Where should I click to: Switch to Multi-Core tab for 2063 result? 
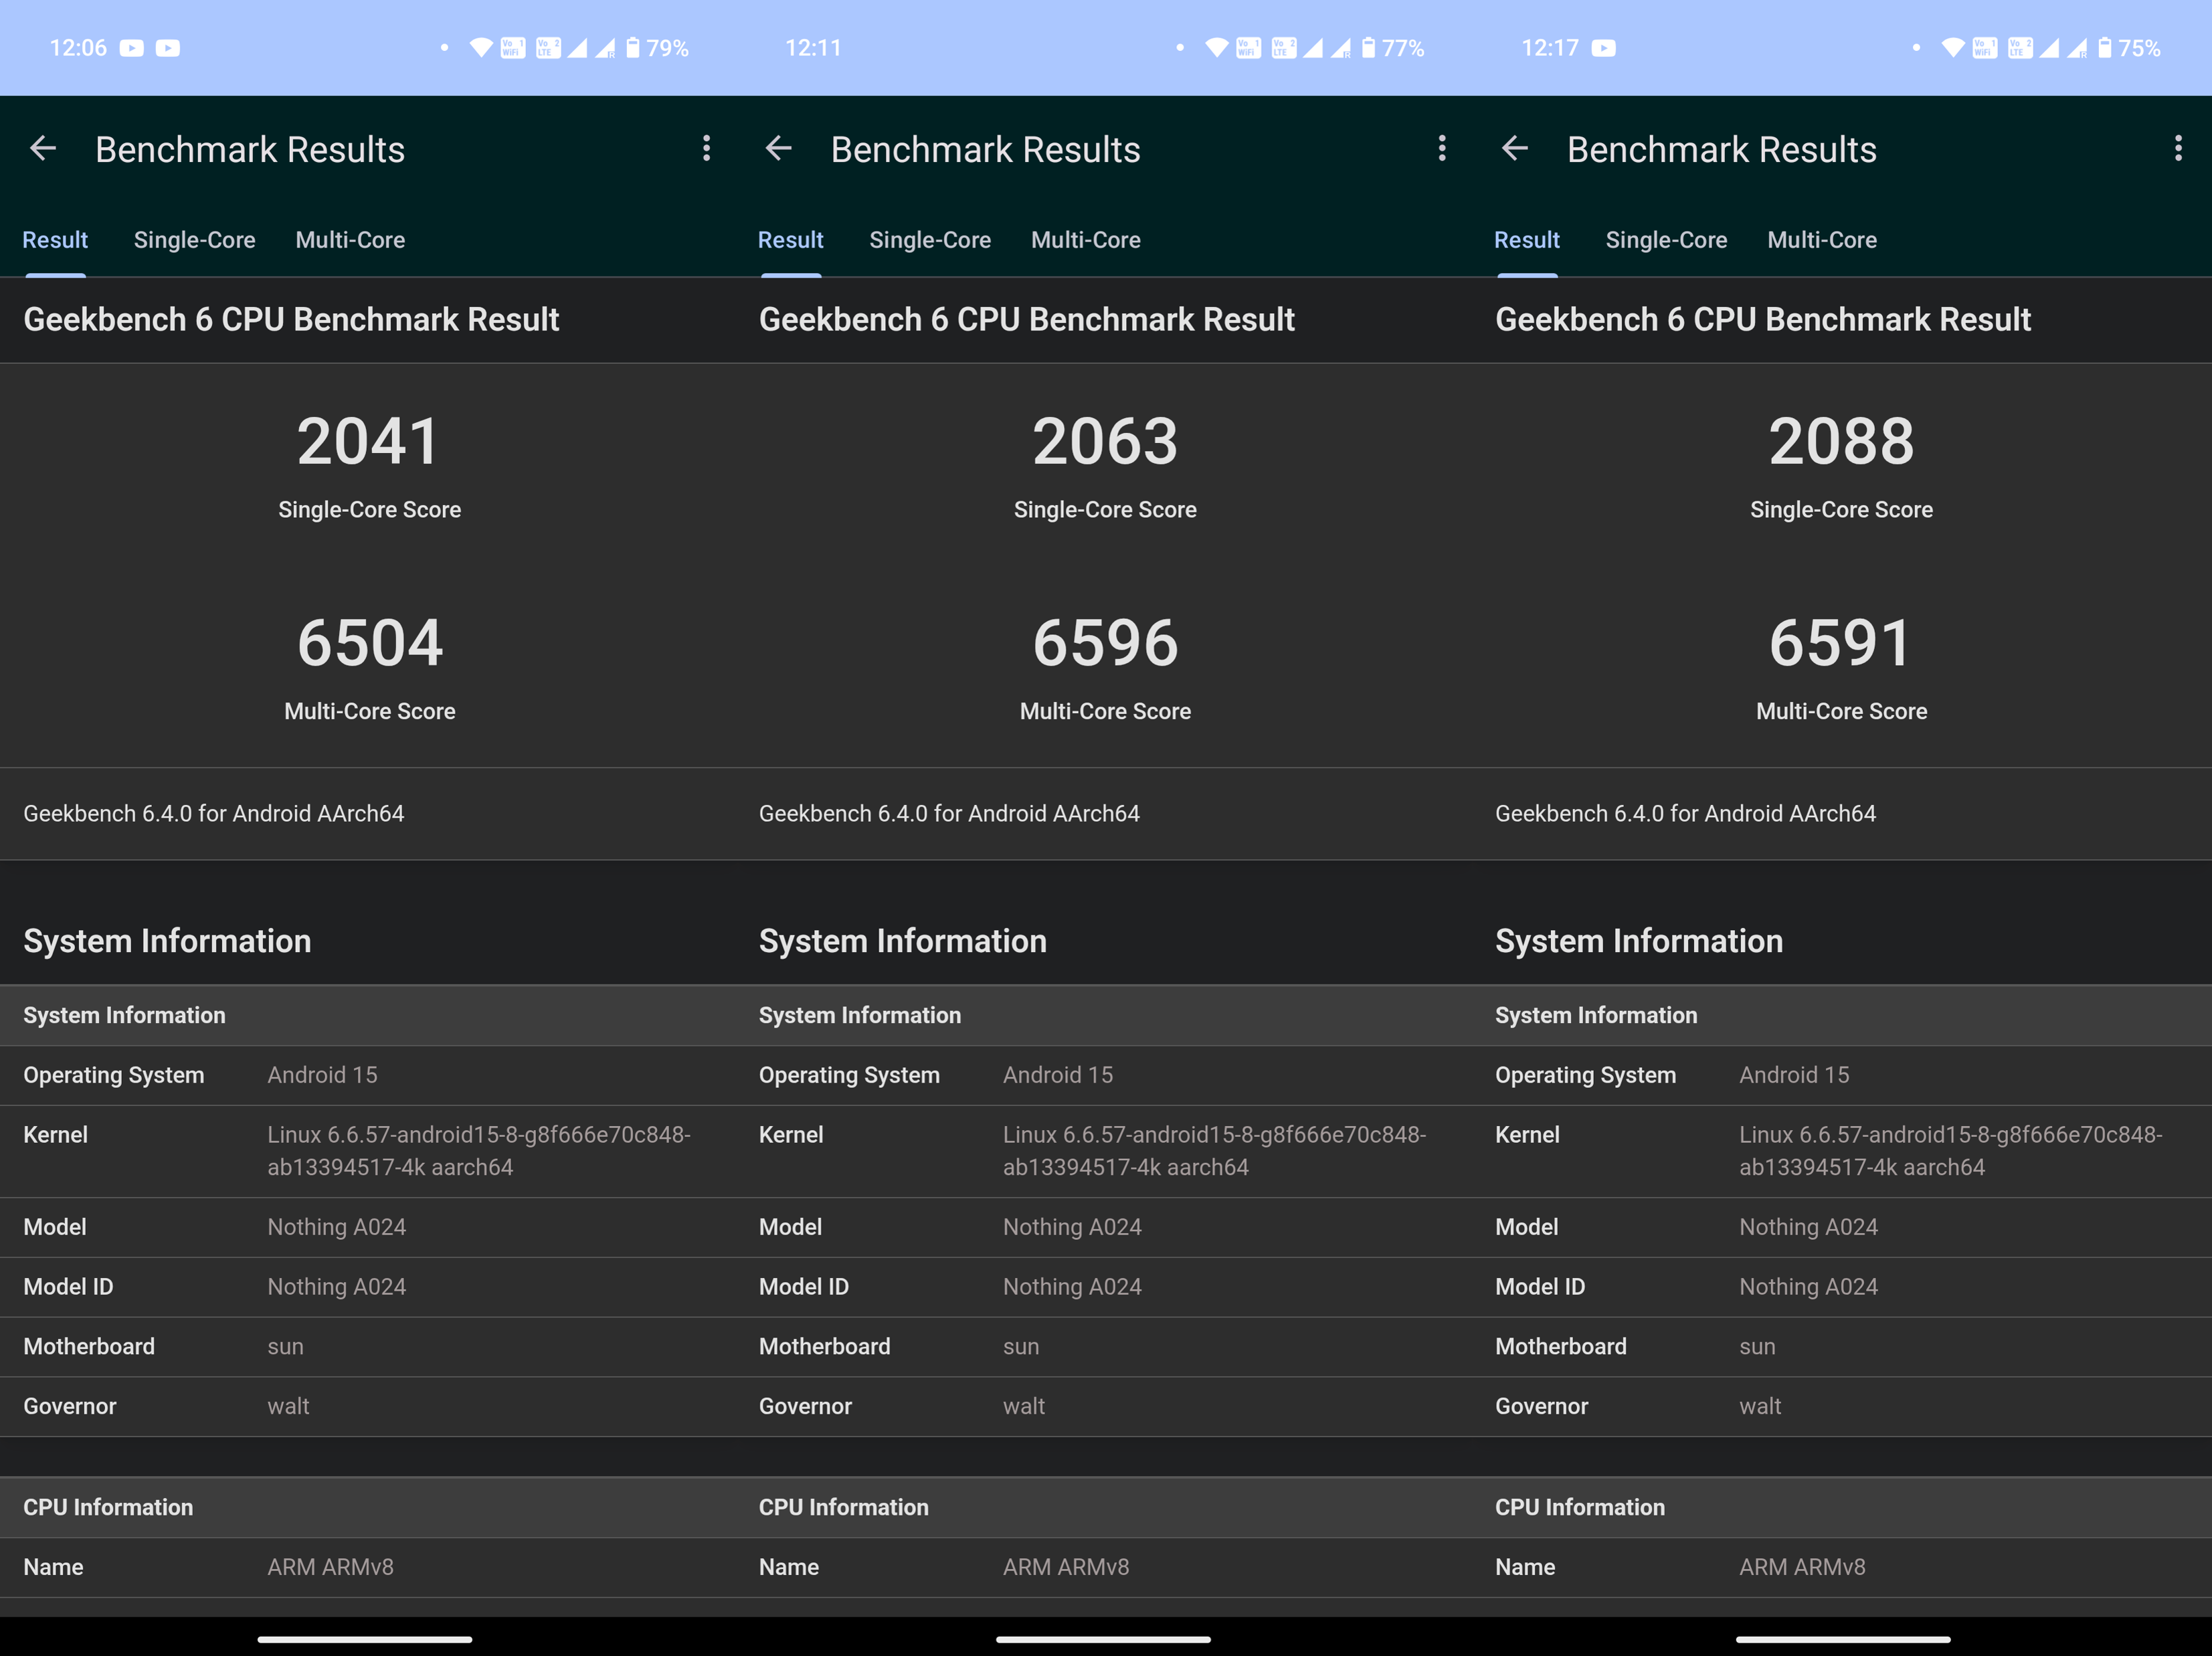click(x=1085, y=240)
